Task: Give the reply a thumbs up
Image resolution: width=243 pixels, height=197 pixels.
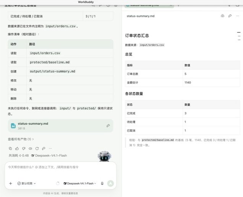Action: click(17, 148)
